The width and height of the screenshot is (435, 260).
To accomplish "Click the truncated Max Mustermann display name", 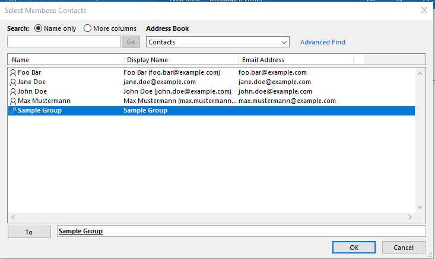I will tap(180, 101).
